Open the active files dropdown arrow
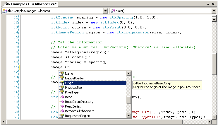Viewport: 218px width, 126px height. pos(208,4)
